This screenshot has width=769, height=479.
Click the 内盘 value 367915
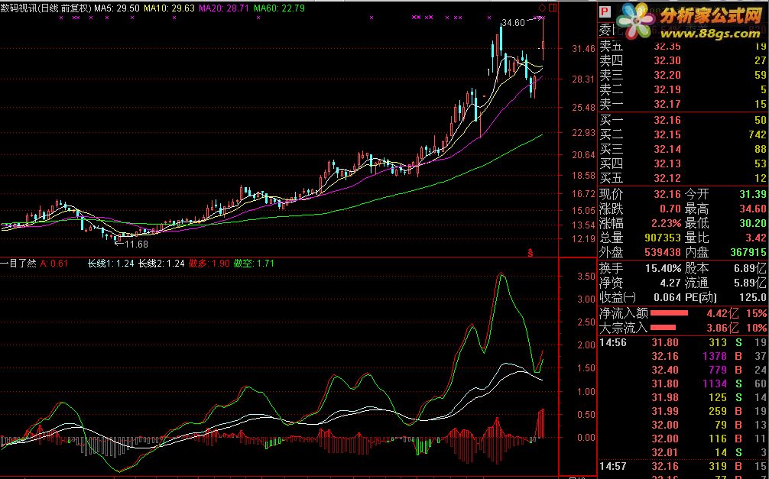tap(749, 252)
